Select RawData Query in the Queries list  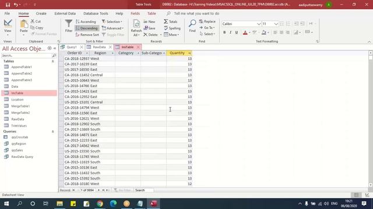(22, 157)
